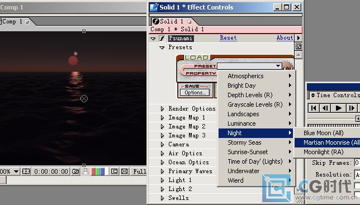Viewport: 360px width, 205px height.
Task: Choose Blue Moon (All) preset
Action: (x=327, y=133)
